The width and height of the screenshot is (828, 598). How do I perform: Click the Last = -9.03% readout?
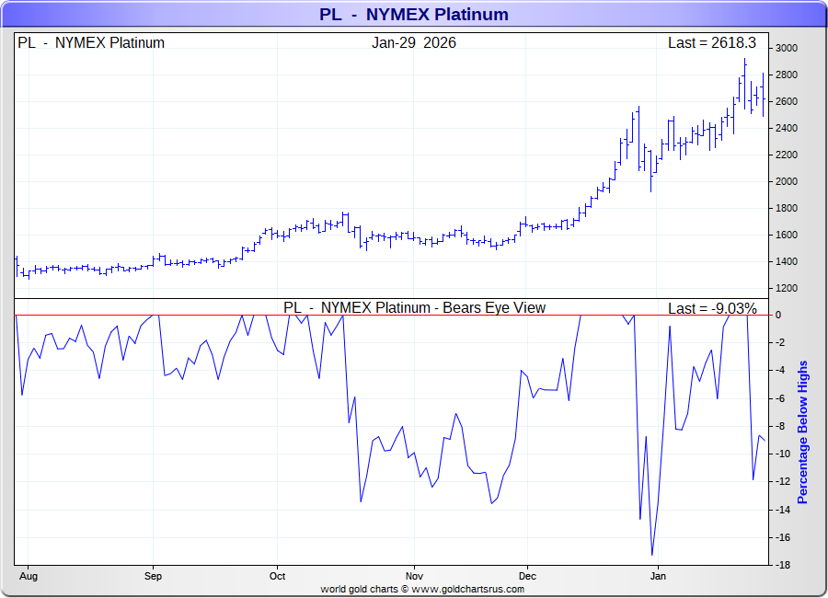click(712, 308)
